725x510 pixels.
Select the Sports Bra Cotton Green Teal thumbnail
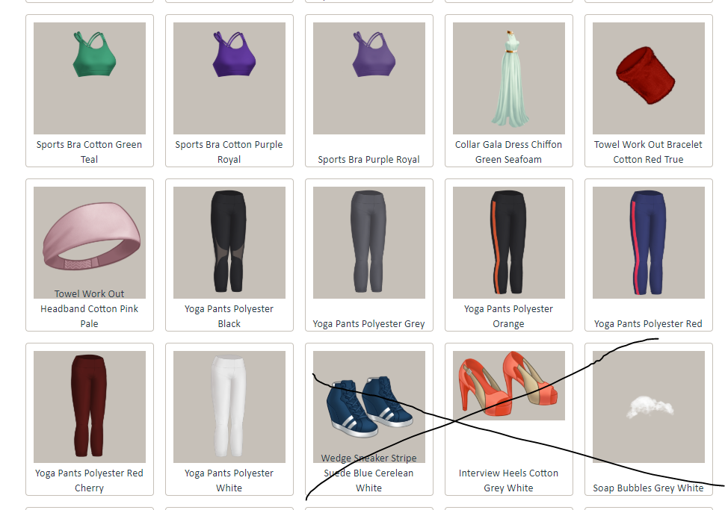90,78
